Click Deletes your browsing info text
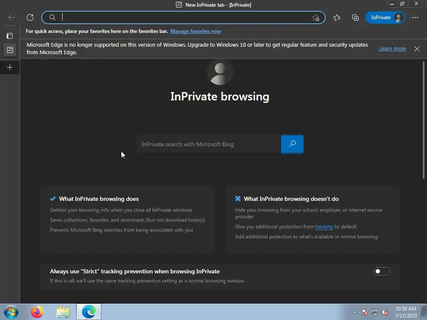 pos(121,210)
